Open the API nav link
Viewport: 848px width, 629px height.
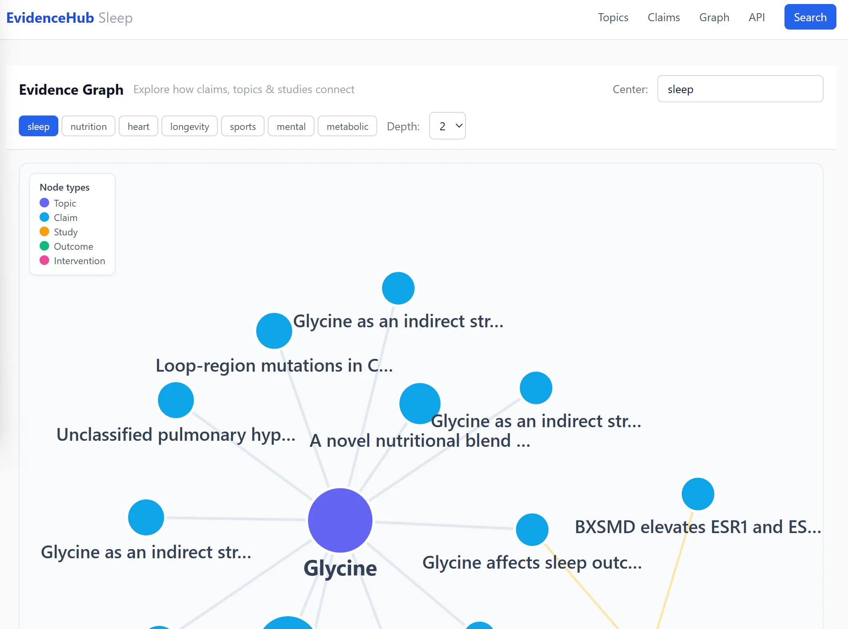756,18
